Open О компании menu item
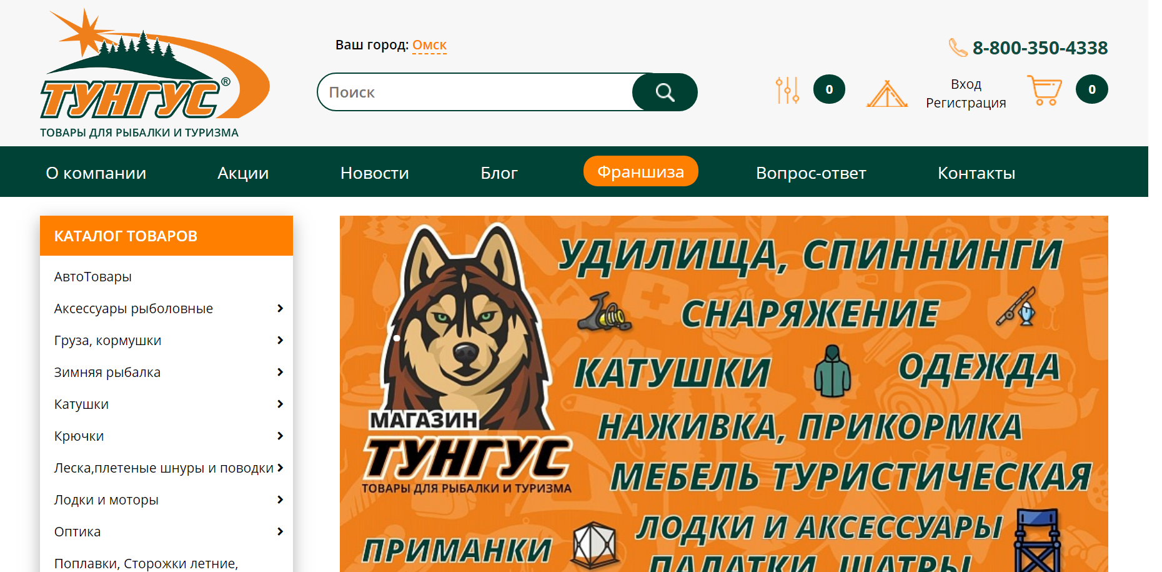 coord(96,173)
